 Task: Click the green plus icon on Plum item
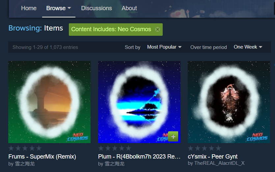[173, 136]
